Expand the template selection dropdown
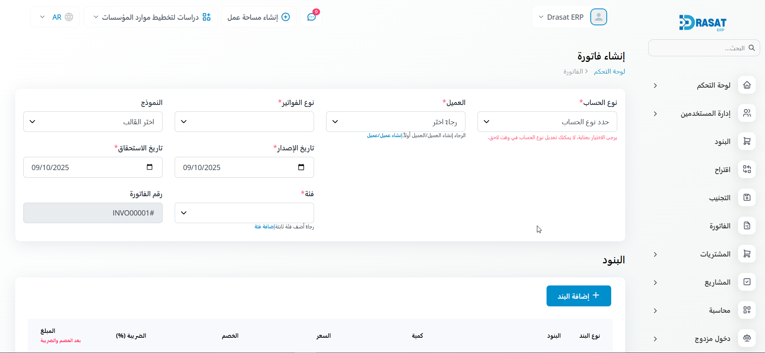This screenshot has height=353, width=765. 93,122
